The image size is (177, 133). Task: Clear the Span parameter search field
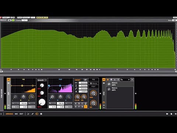click(x=129, y=80)
